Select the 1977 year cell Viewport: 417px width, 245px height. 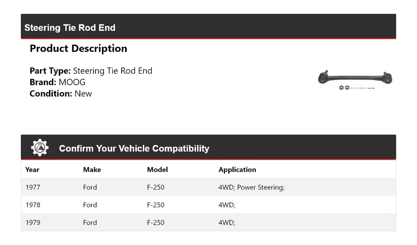[33, 187]
